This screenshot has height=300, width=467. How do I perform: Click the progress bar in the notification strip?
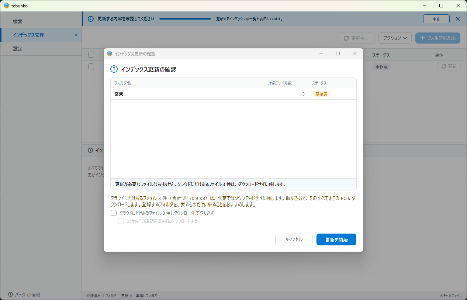click(185, 19)
